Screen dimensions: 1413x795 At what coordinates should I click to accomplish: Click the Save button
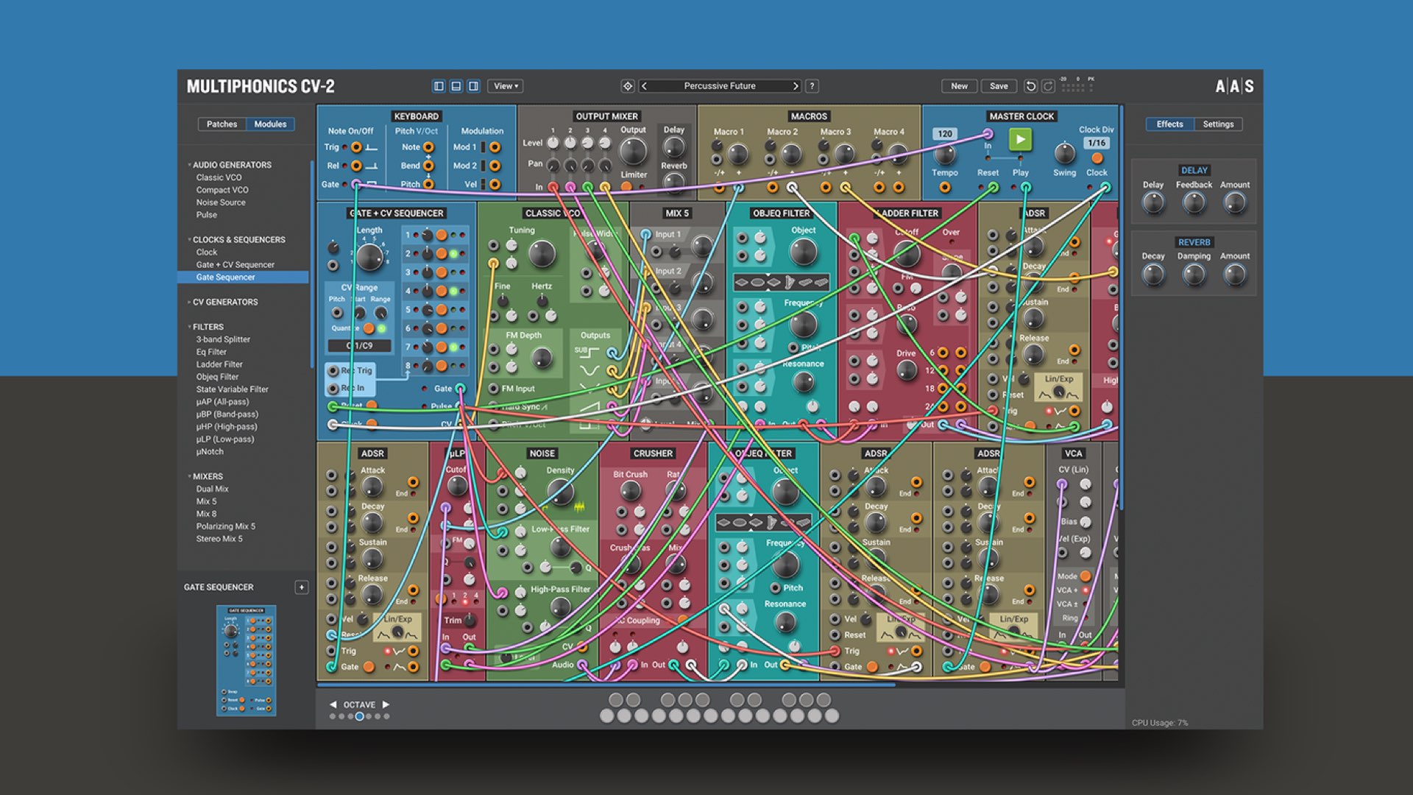coord(999,86)
